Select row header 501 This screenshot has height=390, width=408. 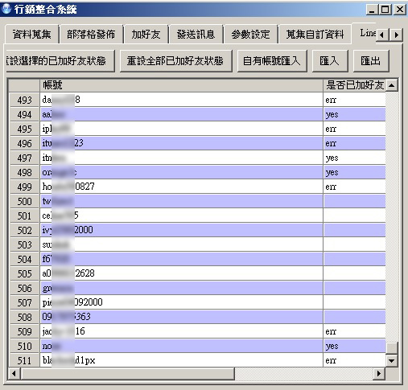tap(24, 216)
